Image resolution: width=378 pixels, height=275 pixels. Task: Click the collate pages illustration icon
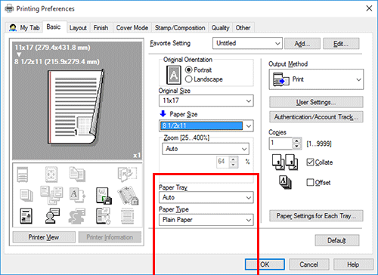click(285, 162)
